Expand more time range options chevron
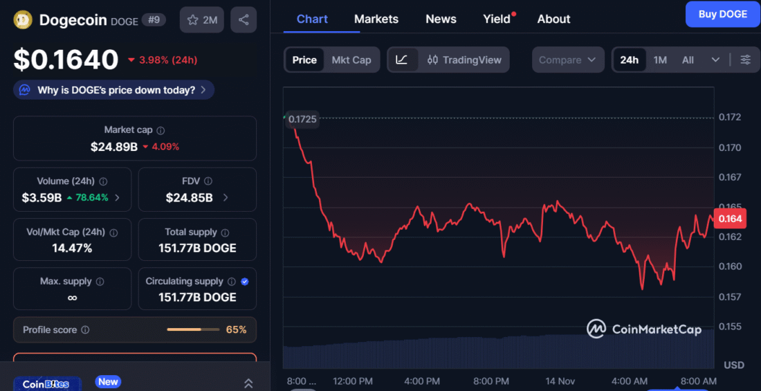Image resolution: width=761 pixels, height=391 pixels. point(715,60)
